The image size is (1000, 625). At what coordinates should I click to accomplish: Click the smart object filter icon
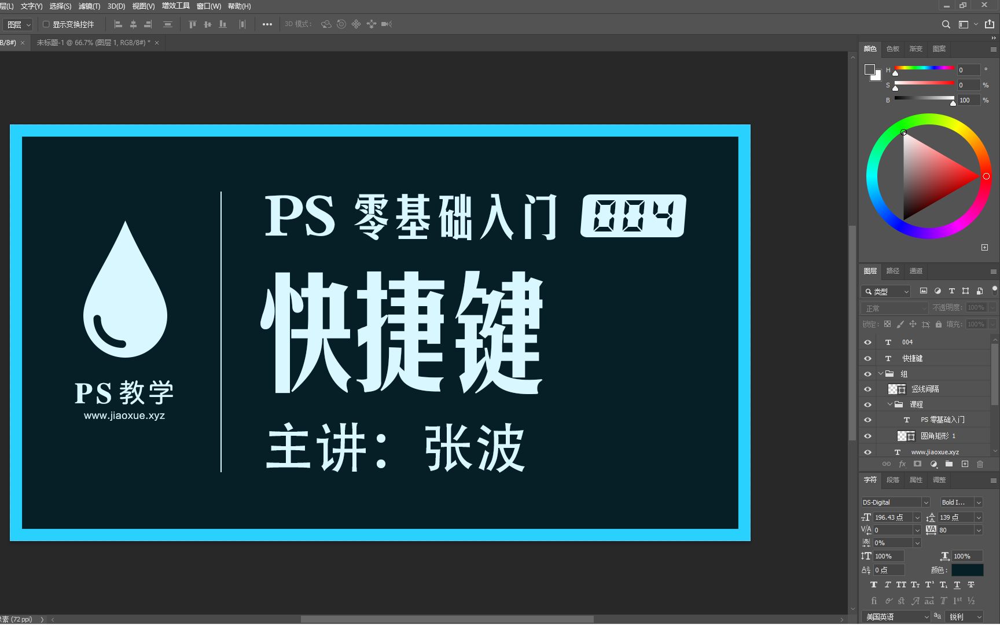[x=979, y=291]
